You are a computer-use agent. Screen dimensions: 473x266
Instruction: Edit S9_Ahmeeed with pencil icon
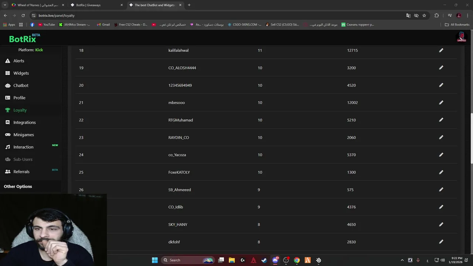point(441,190)
